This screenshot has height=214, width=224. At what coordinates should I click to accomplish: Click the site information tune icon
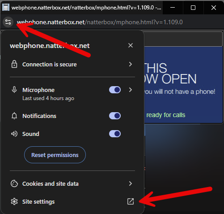coord(8,22)
